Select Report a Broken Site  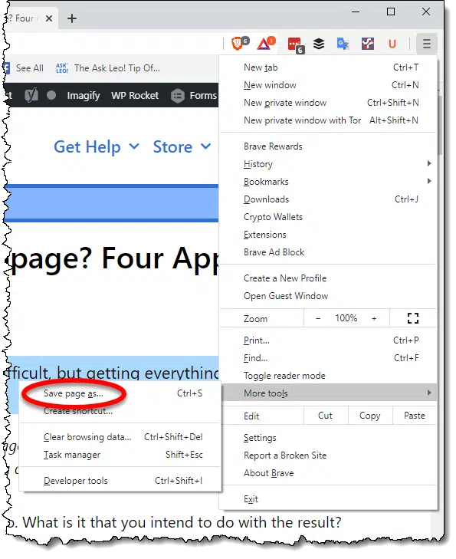pyautogui.click(x=328, y=455)
